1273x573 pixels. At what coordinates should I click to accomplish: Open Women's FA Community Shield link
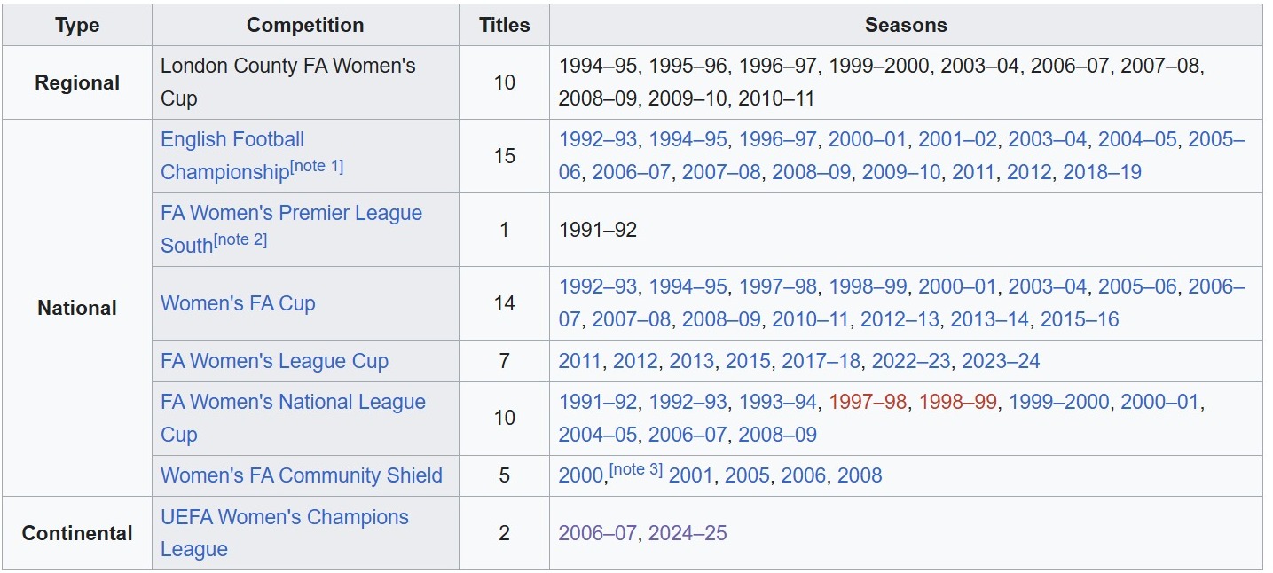[x=301, y=475]
